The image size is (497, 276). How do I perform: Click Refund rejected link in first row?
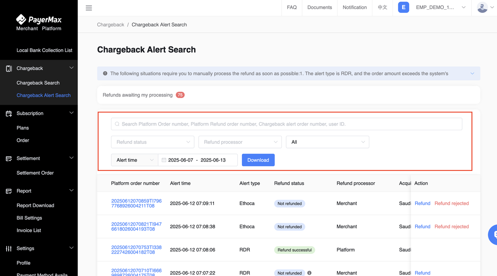click(x=452, y=203)
